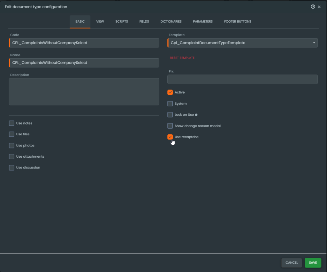
Task: Click the Lock on Use info dot
Action: pos(196,115)
